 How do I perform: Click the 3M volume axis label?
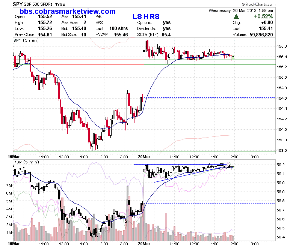(9, 217)
